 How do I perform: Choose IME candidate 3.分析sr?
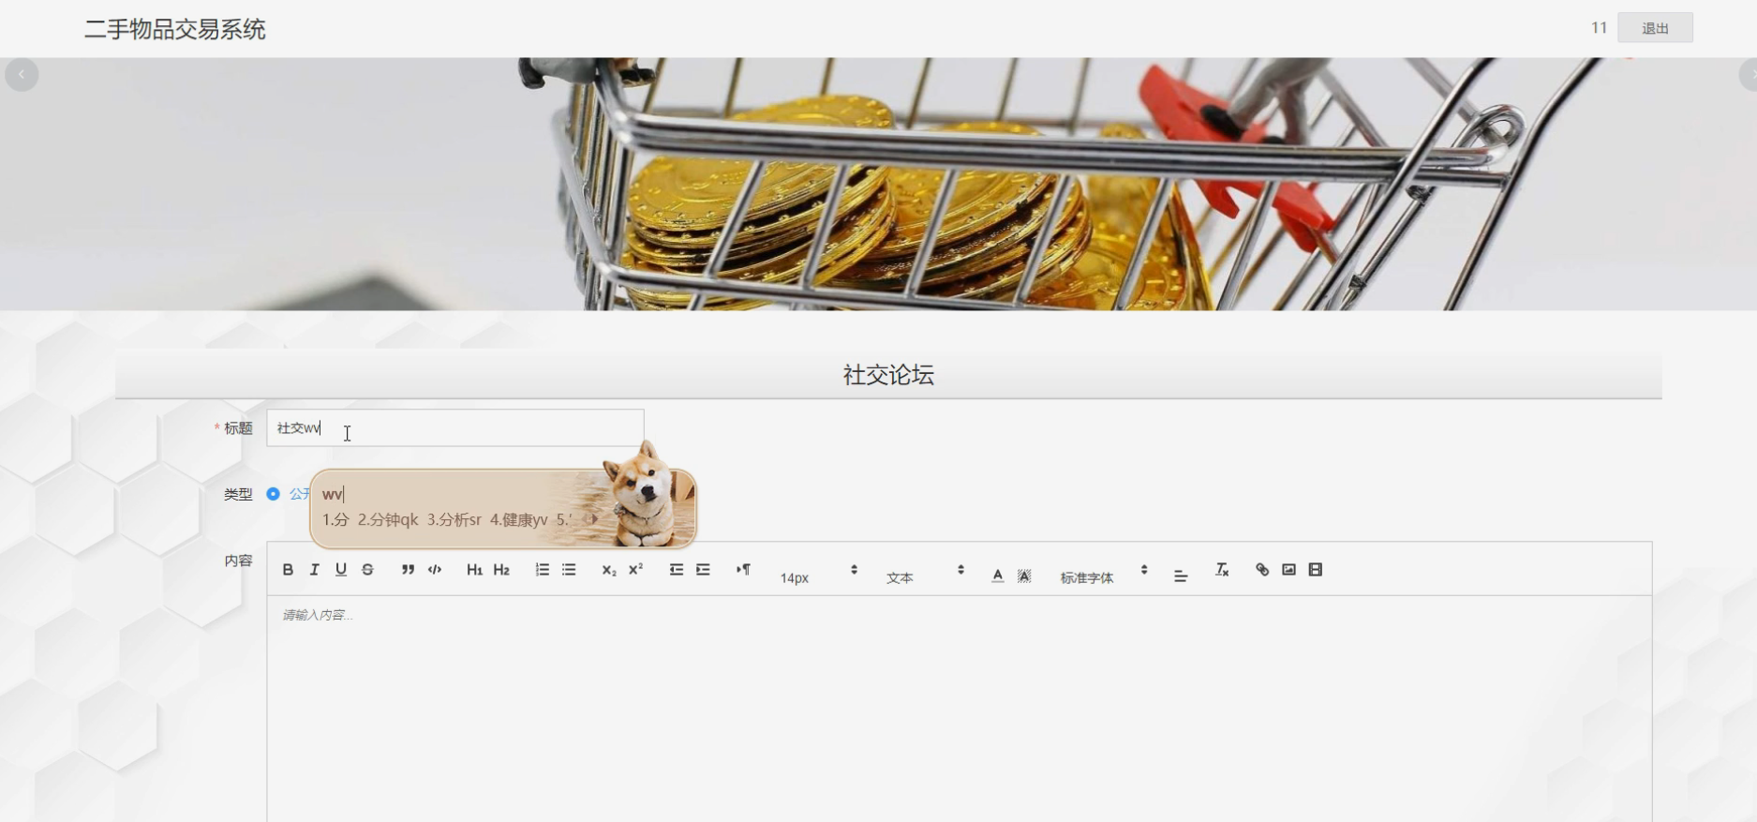[454, 519]
